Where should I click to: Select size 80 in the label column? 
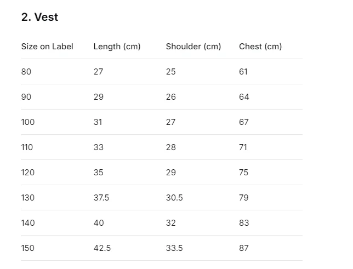point(26,72)
